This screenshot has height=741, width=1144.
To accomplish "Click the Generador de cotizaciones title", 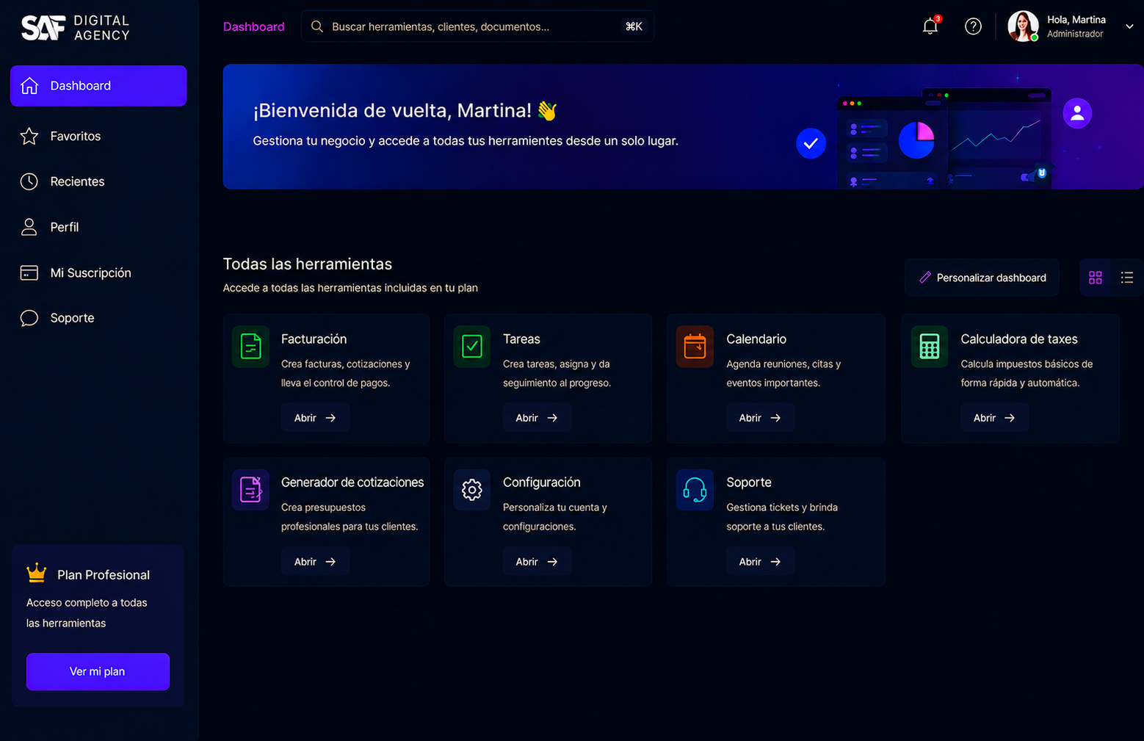I will (352, 482).
